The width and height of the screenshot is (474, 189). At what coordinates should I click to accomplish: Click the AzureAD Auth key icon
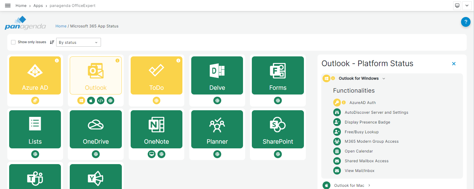(337, 103)
